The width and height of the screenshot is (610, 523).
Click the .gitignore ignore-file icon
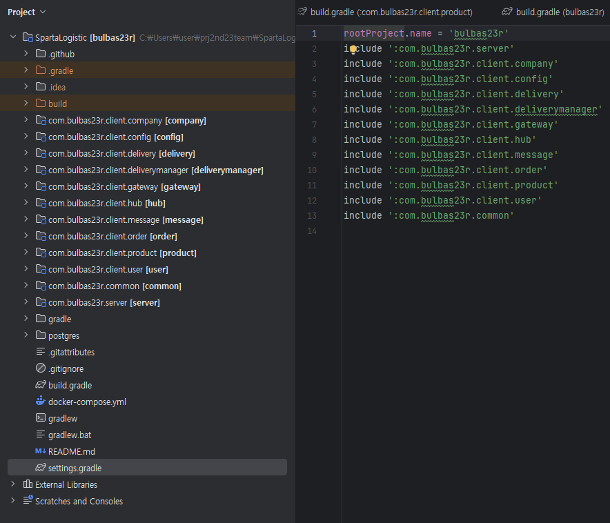pyautogui.click(x=41, y=368)
